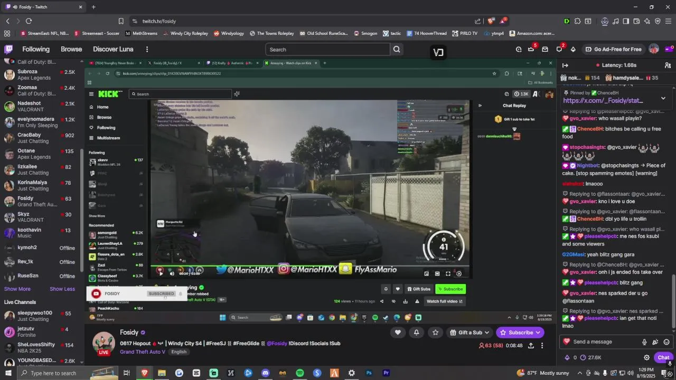Click the English language tag

coord(179,352)
